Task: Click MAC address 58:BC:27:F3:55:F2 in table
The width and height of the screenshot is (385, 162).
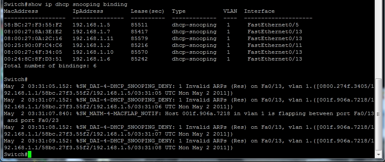Action: [33, 25]
